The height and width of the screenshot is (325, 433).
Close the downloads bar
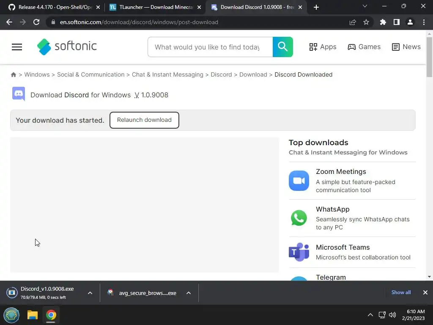[x=425, y=292]
